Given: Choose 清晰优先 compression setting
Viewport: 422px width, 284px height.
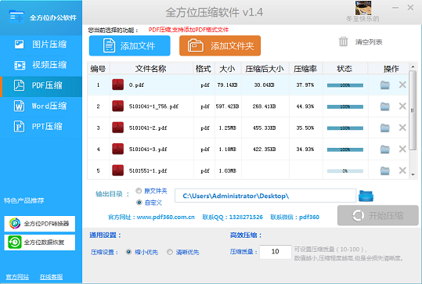Looking at the screenshot, I should click(x=170, y=252).
